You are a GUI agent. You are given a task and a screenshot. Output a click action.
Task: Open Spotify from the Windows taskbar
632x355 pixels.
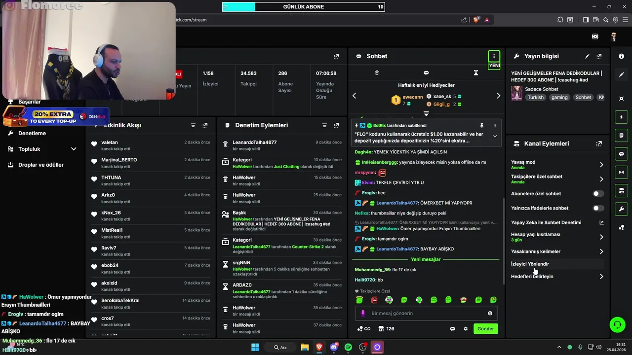[x=348, y=347]
